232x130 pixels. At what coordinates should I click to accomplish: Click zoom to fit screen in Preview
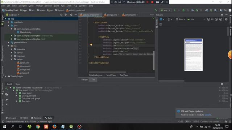point(221,19)
